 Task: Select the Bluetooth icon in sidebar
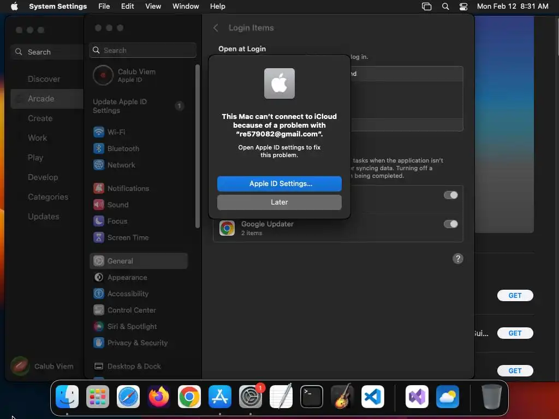(x=99, y=148)
